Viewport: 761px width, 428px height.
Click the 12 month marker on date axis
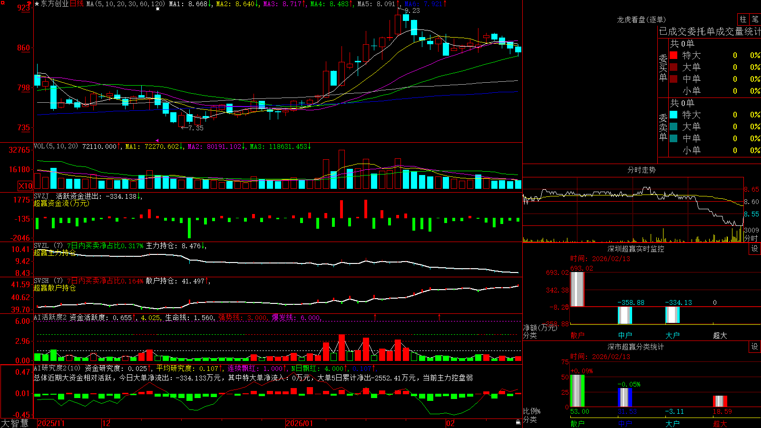click(106, 423)
